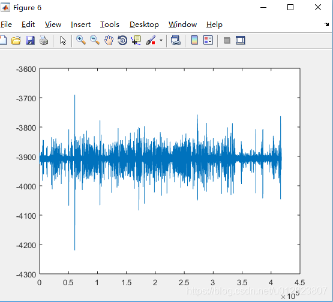Viewport: 333px width, 302px height.
Task: Open the Tools menu
Action: (110, 25)
